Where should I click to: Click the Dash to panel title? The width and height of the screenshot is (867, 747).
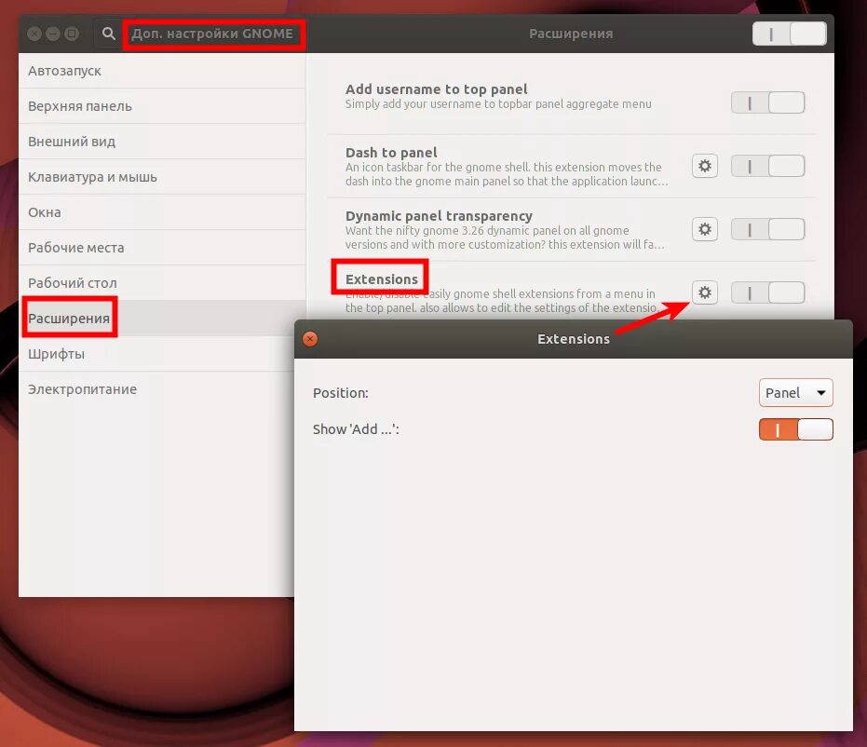391,153
